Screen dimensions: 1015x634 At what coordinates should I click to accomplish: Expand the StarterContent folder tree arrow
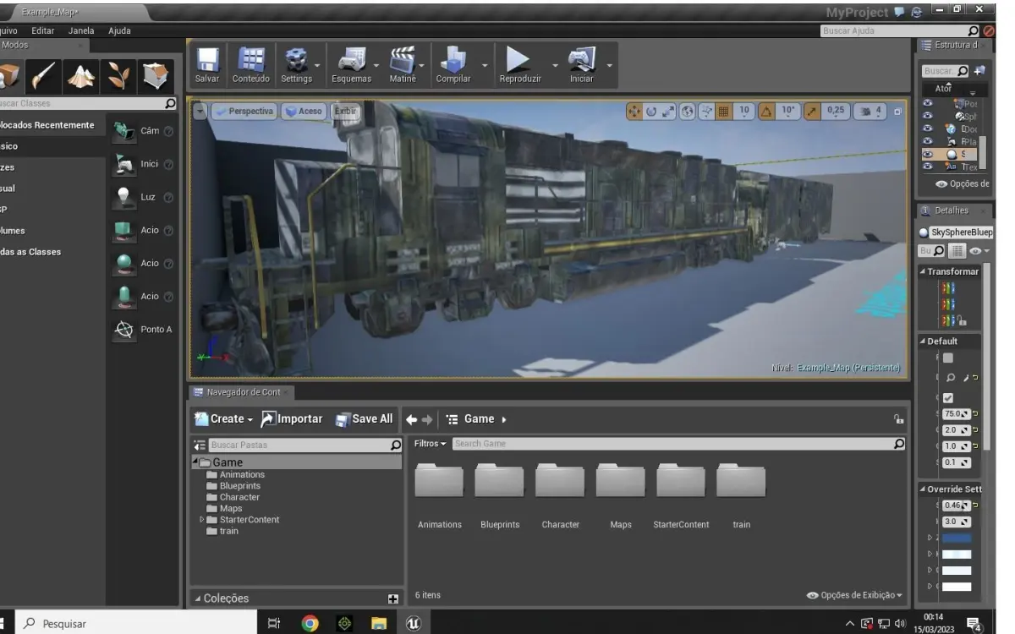[x=201, y=520]
